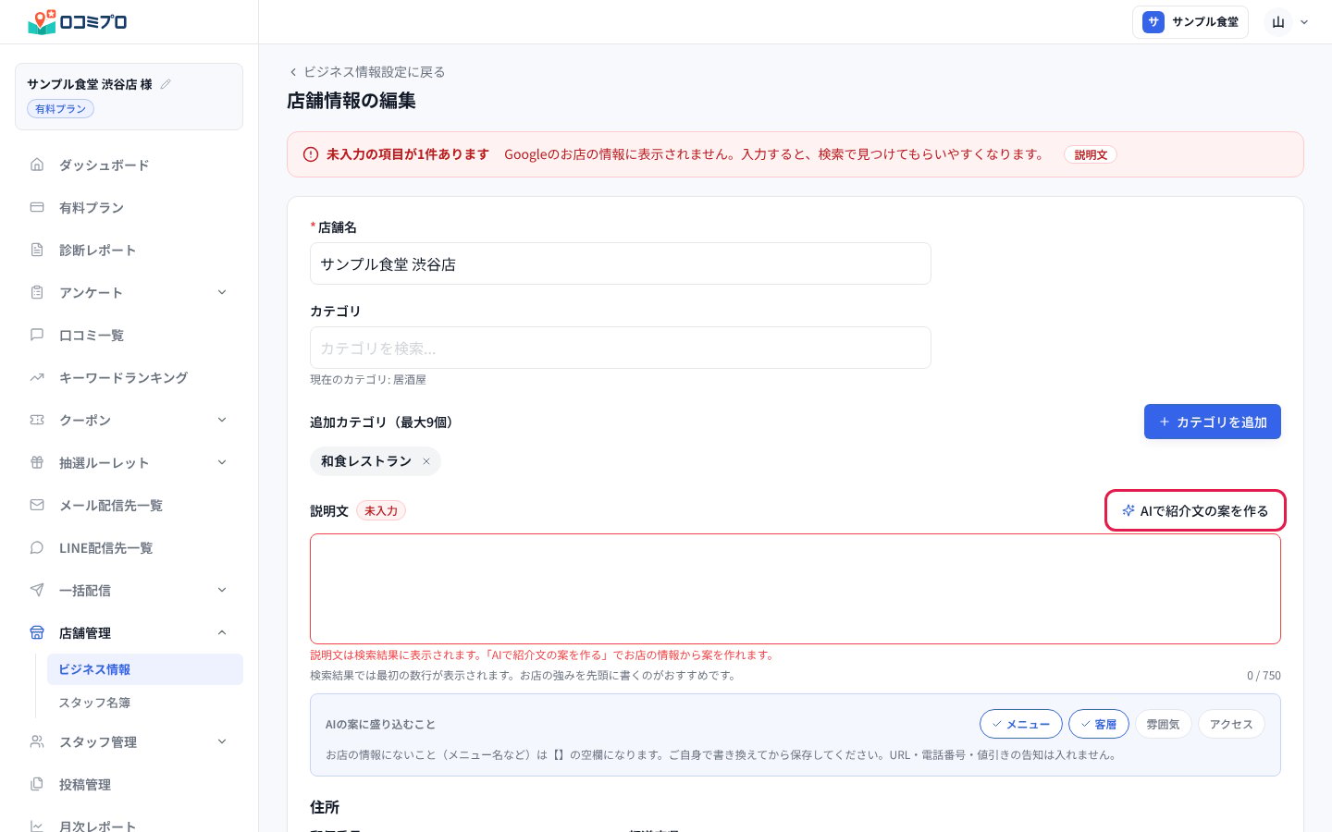Click the スタッフ管理 people icon
The width and height of the screenshot is (1332, 832).
point(37,741)
